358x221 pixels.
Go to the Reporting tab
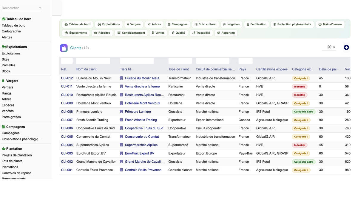click(x=226, y=33)
